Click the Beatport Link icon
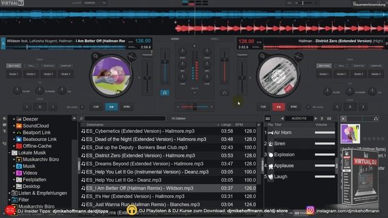Screen dimensions: 388x218 coord(19,133)
